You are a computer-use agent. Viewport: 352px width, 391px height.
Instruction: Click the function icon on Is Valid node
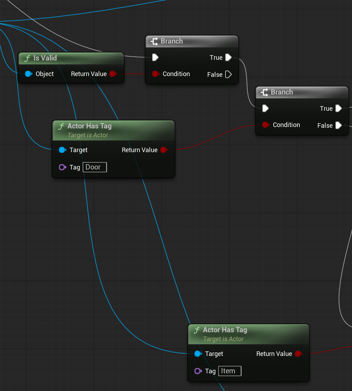pos(27,58)
